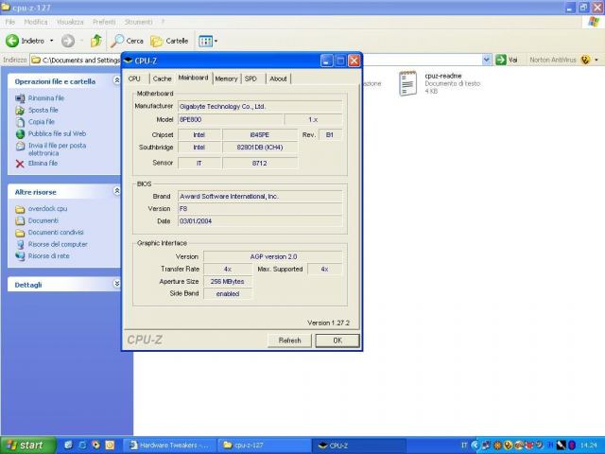This screenshot has width=605, height=454.
Task: Select the Mainboard tab
Action: 193,78
